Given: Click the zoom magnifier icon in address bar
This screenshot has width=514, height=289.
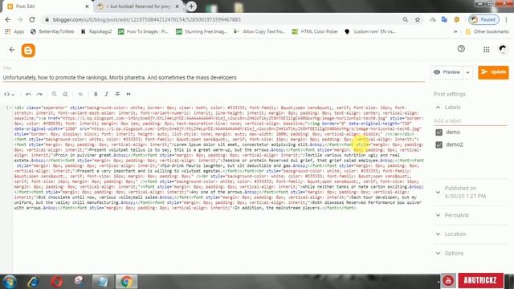Looking at the screenshot, I should pos(406,19).
